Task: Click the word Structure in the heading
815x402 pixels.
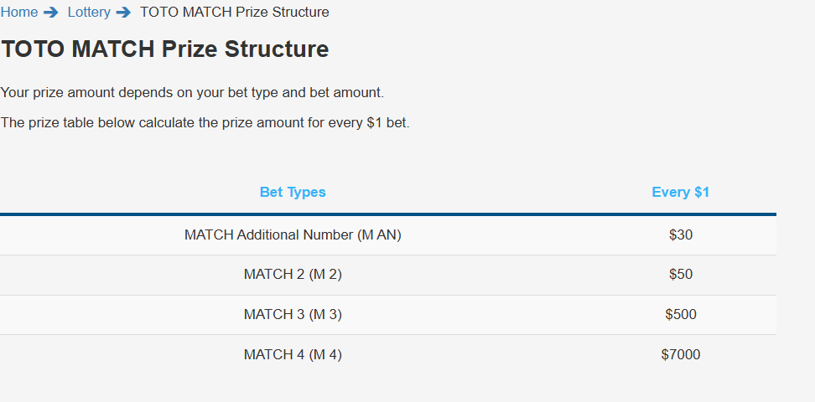Action: 277,49
